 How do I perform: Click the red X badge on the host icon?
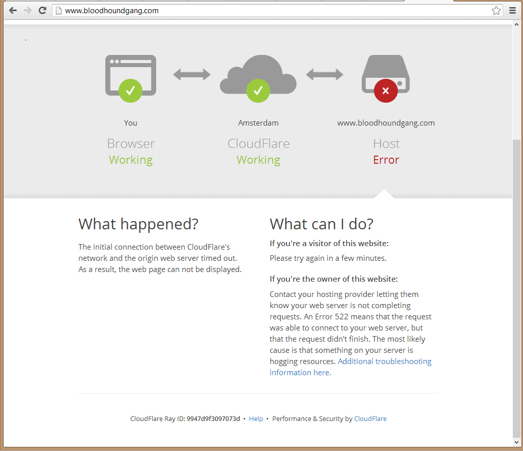click(x=386, y=91)
